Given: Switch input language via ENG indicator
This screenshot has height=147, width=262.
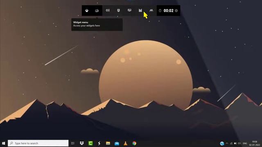Looking at the screenshot, I should pyautogui.click(x=245, y=143).
